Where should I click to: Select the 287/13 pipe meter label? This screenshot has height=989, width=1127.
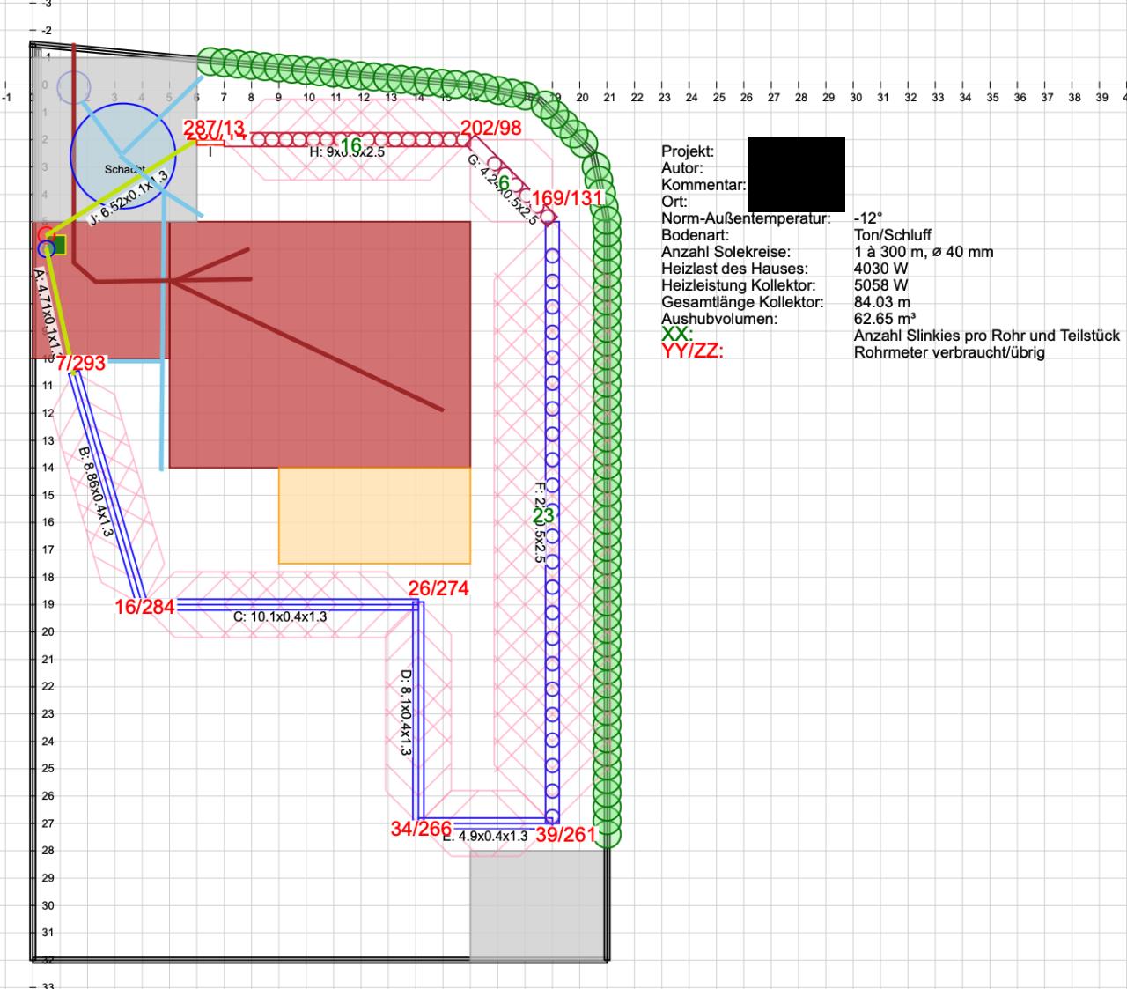point(214,129)
